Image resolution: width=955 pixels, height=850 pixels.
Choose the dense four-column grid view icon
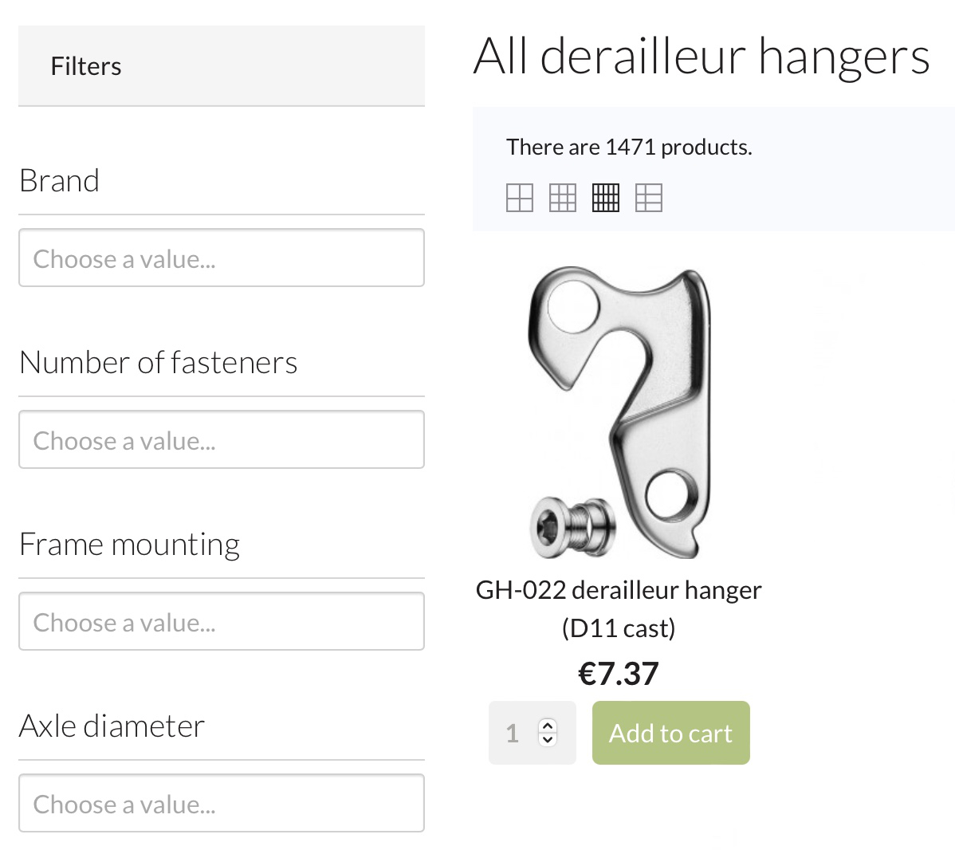tap(606, 198)
